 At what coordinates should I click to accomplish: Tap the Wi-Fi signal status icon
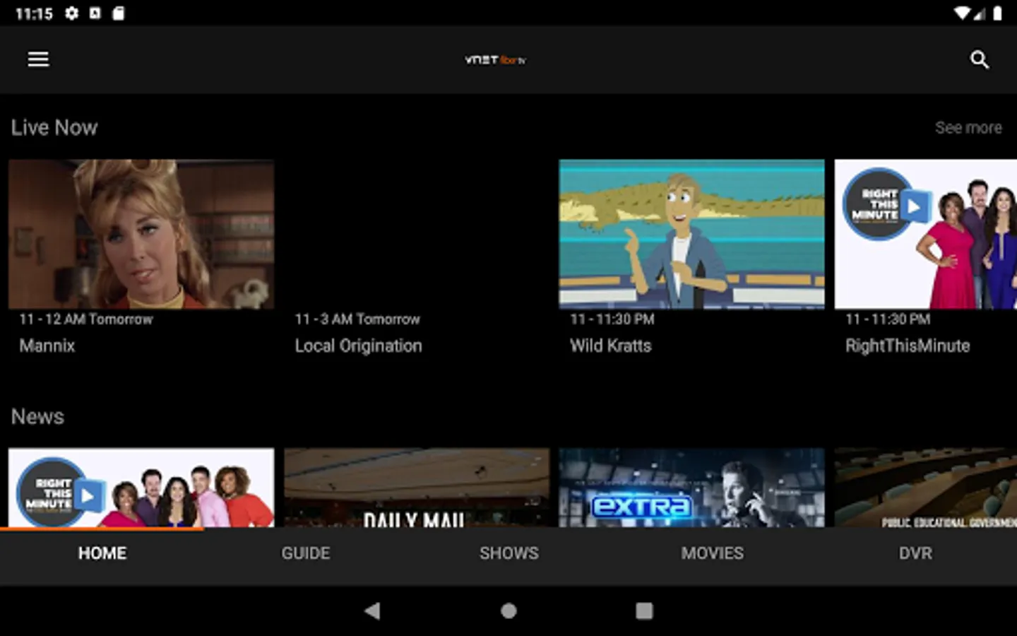961,13
